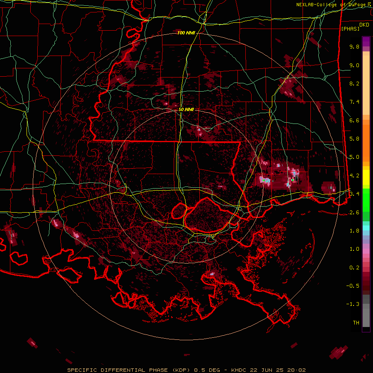The width and height of the screenshot is (373, 373).
Task: Click the 3.4 scale value
Action: click(354, 194)
